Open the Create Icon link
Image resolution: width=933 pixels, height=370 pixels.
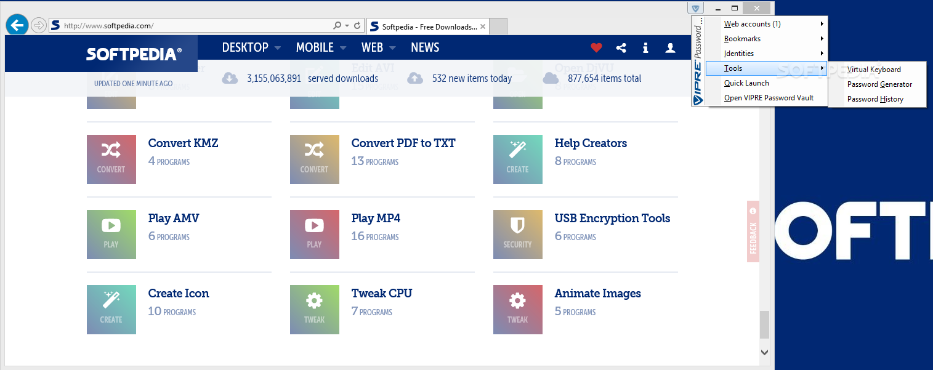point(179,294)
